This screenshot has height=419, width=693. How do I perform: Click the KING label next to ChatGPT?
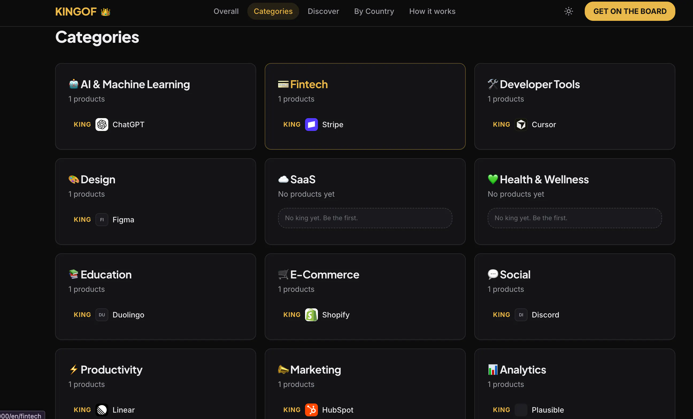tap(82, 125)
